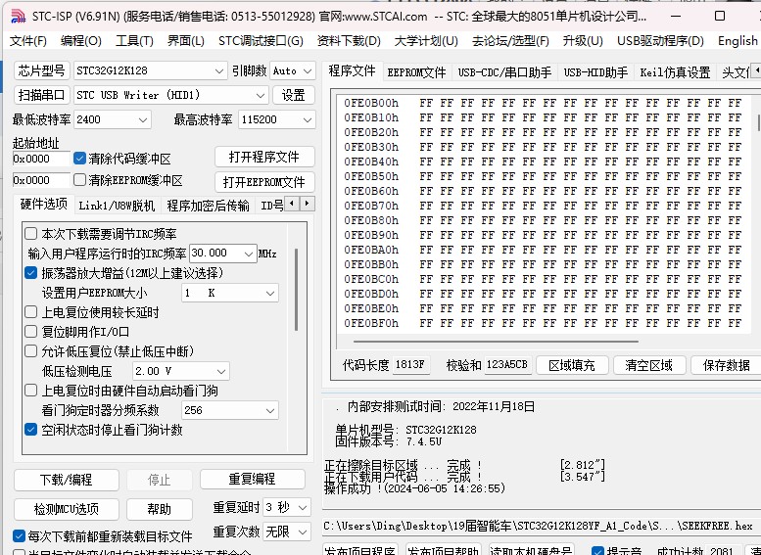Click the 检测MCU选项 button

[x=66, y=509]
